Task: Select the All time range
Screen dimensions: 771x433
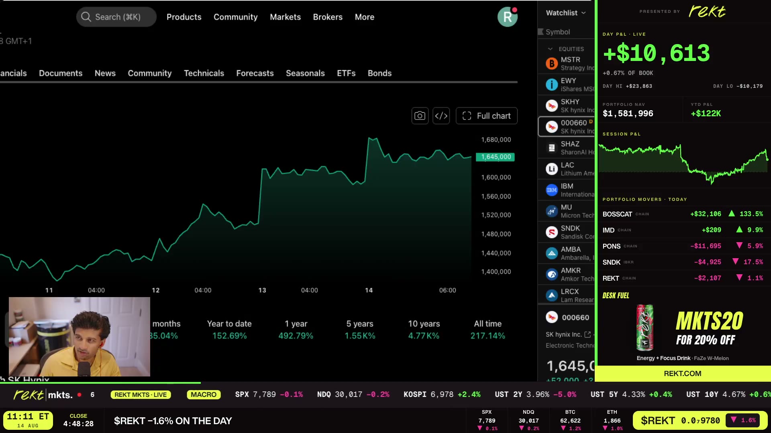Action: pyautogui.click(x=488, y=330)
